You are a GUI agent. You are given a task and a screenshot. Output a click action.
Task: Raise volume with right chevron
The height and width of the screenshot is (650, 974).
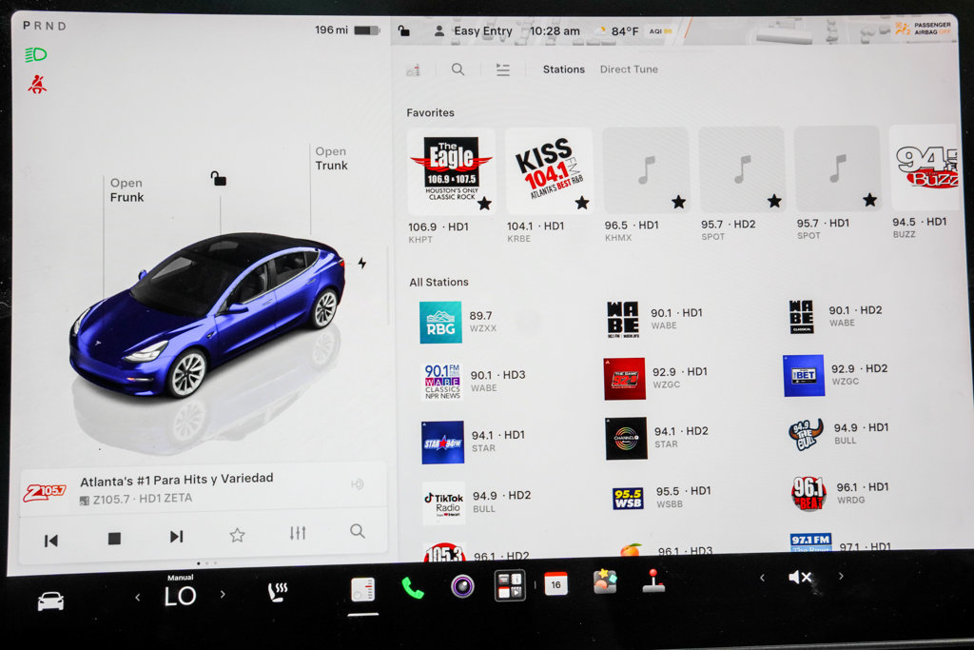[841, 576]
